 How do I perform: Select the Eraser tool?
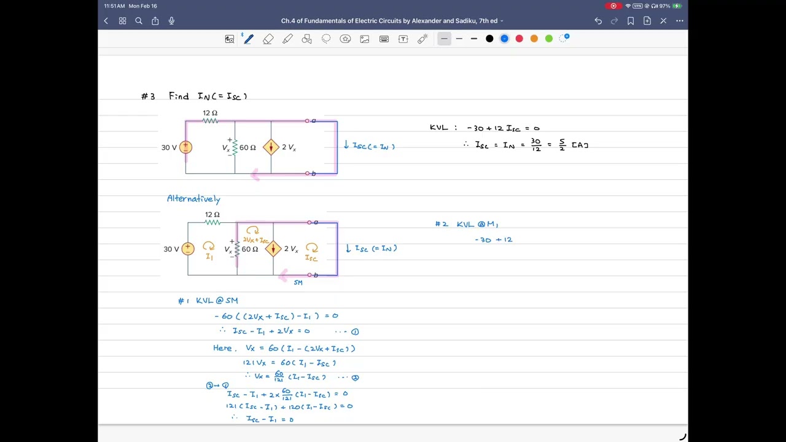click(268, 39)
